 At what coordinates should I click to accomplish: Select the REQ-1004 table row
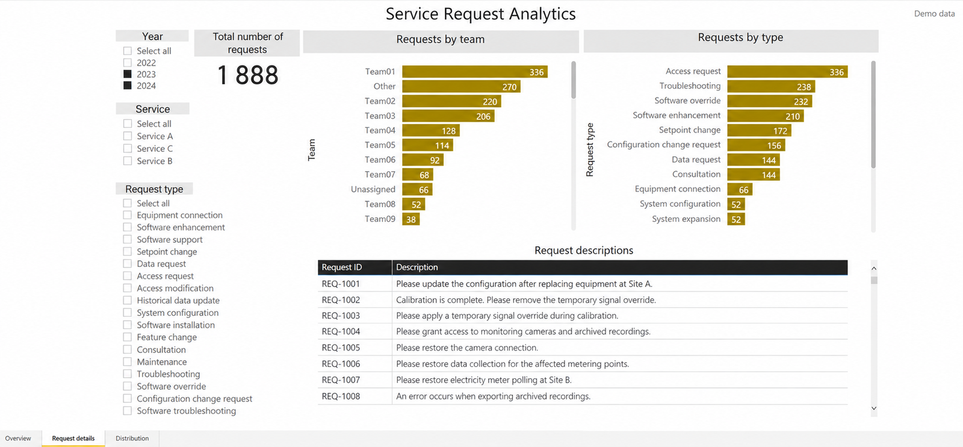click(583, 332)
